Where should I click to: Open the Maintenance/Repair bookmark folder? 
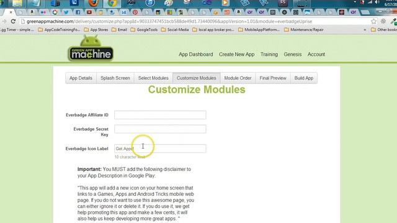click(304, 30)
